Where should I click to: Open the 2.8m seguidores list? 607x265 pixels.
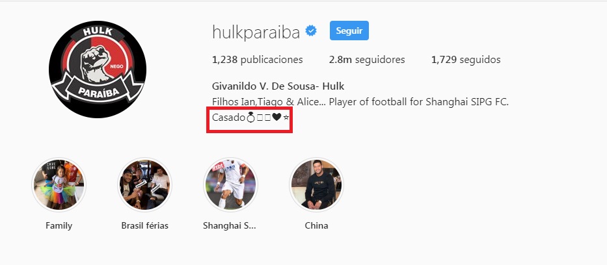[367, 60]
